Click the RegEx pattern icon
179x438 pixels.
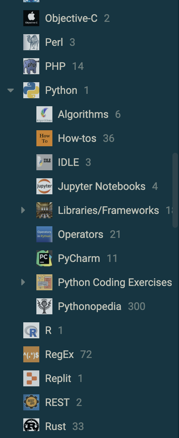click(x=31, y=354)
